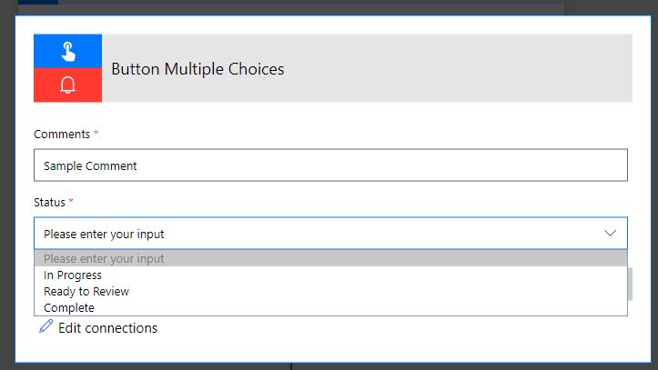Click the Comments field containing Sample Comment
This screenshot has width=658, height=370.
tap(330, 165)
